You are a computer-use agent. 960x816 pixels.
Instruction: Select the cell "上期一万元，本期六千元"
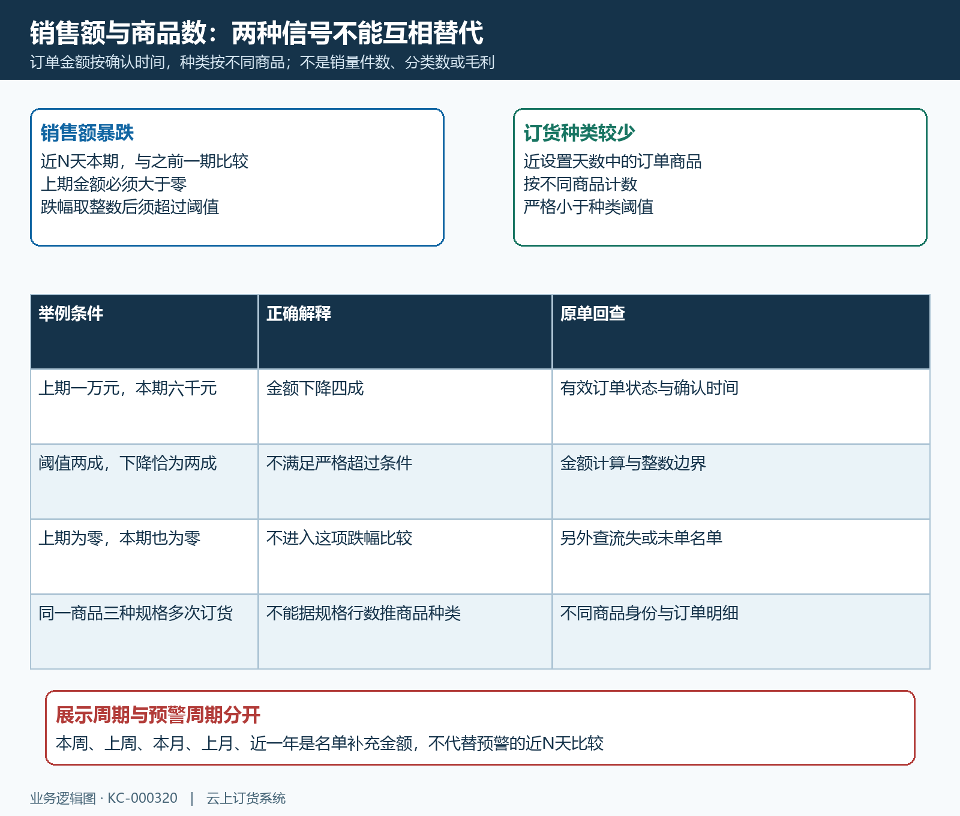pos(144,407)
